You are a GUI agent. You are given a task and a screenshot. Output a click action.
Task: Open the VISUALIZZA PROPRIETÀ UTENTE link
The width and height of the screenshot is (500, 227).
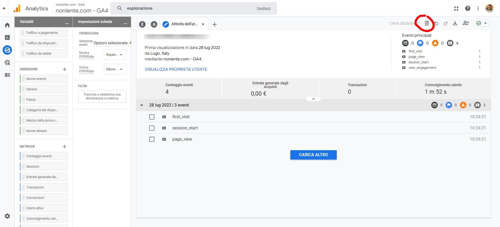pyautogui.click(x=176, y=70)
